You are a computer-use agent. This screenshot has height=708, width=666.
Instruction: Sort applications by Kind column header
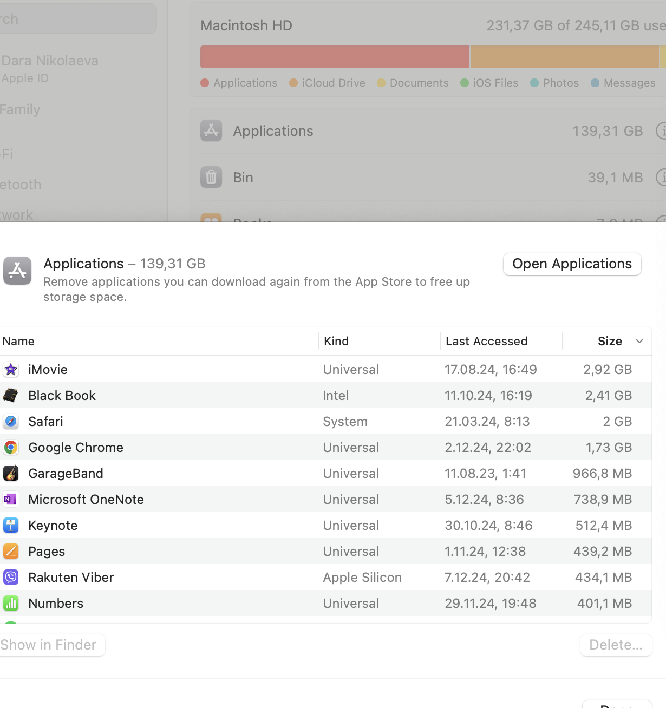[x=336, y=341]
